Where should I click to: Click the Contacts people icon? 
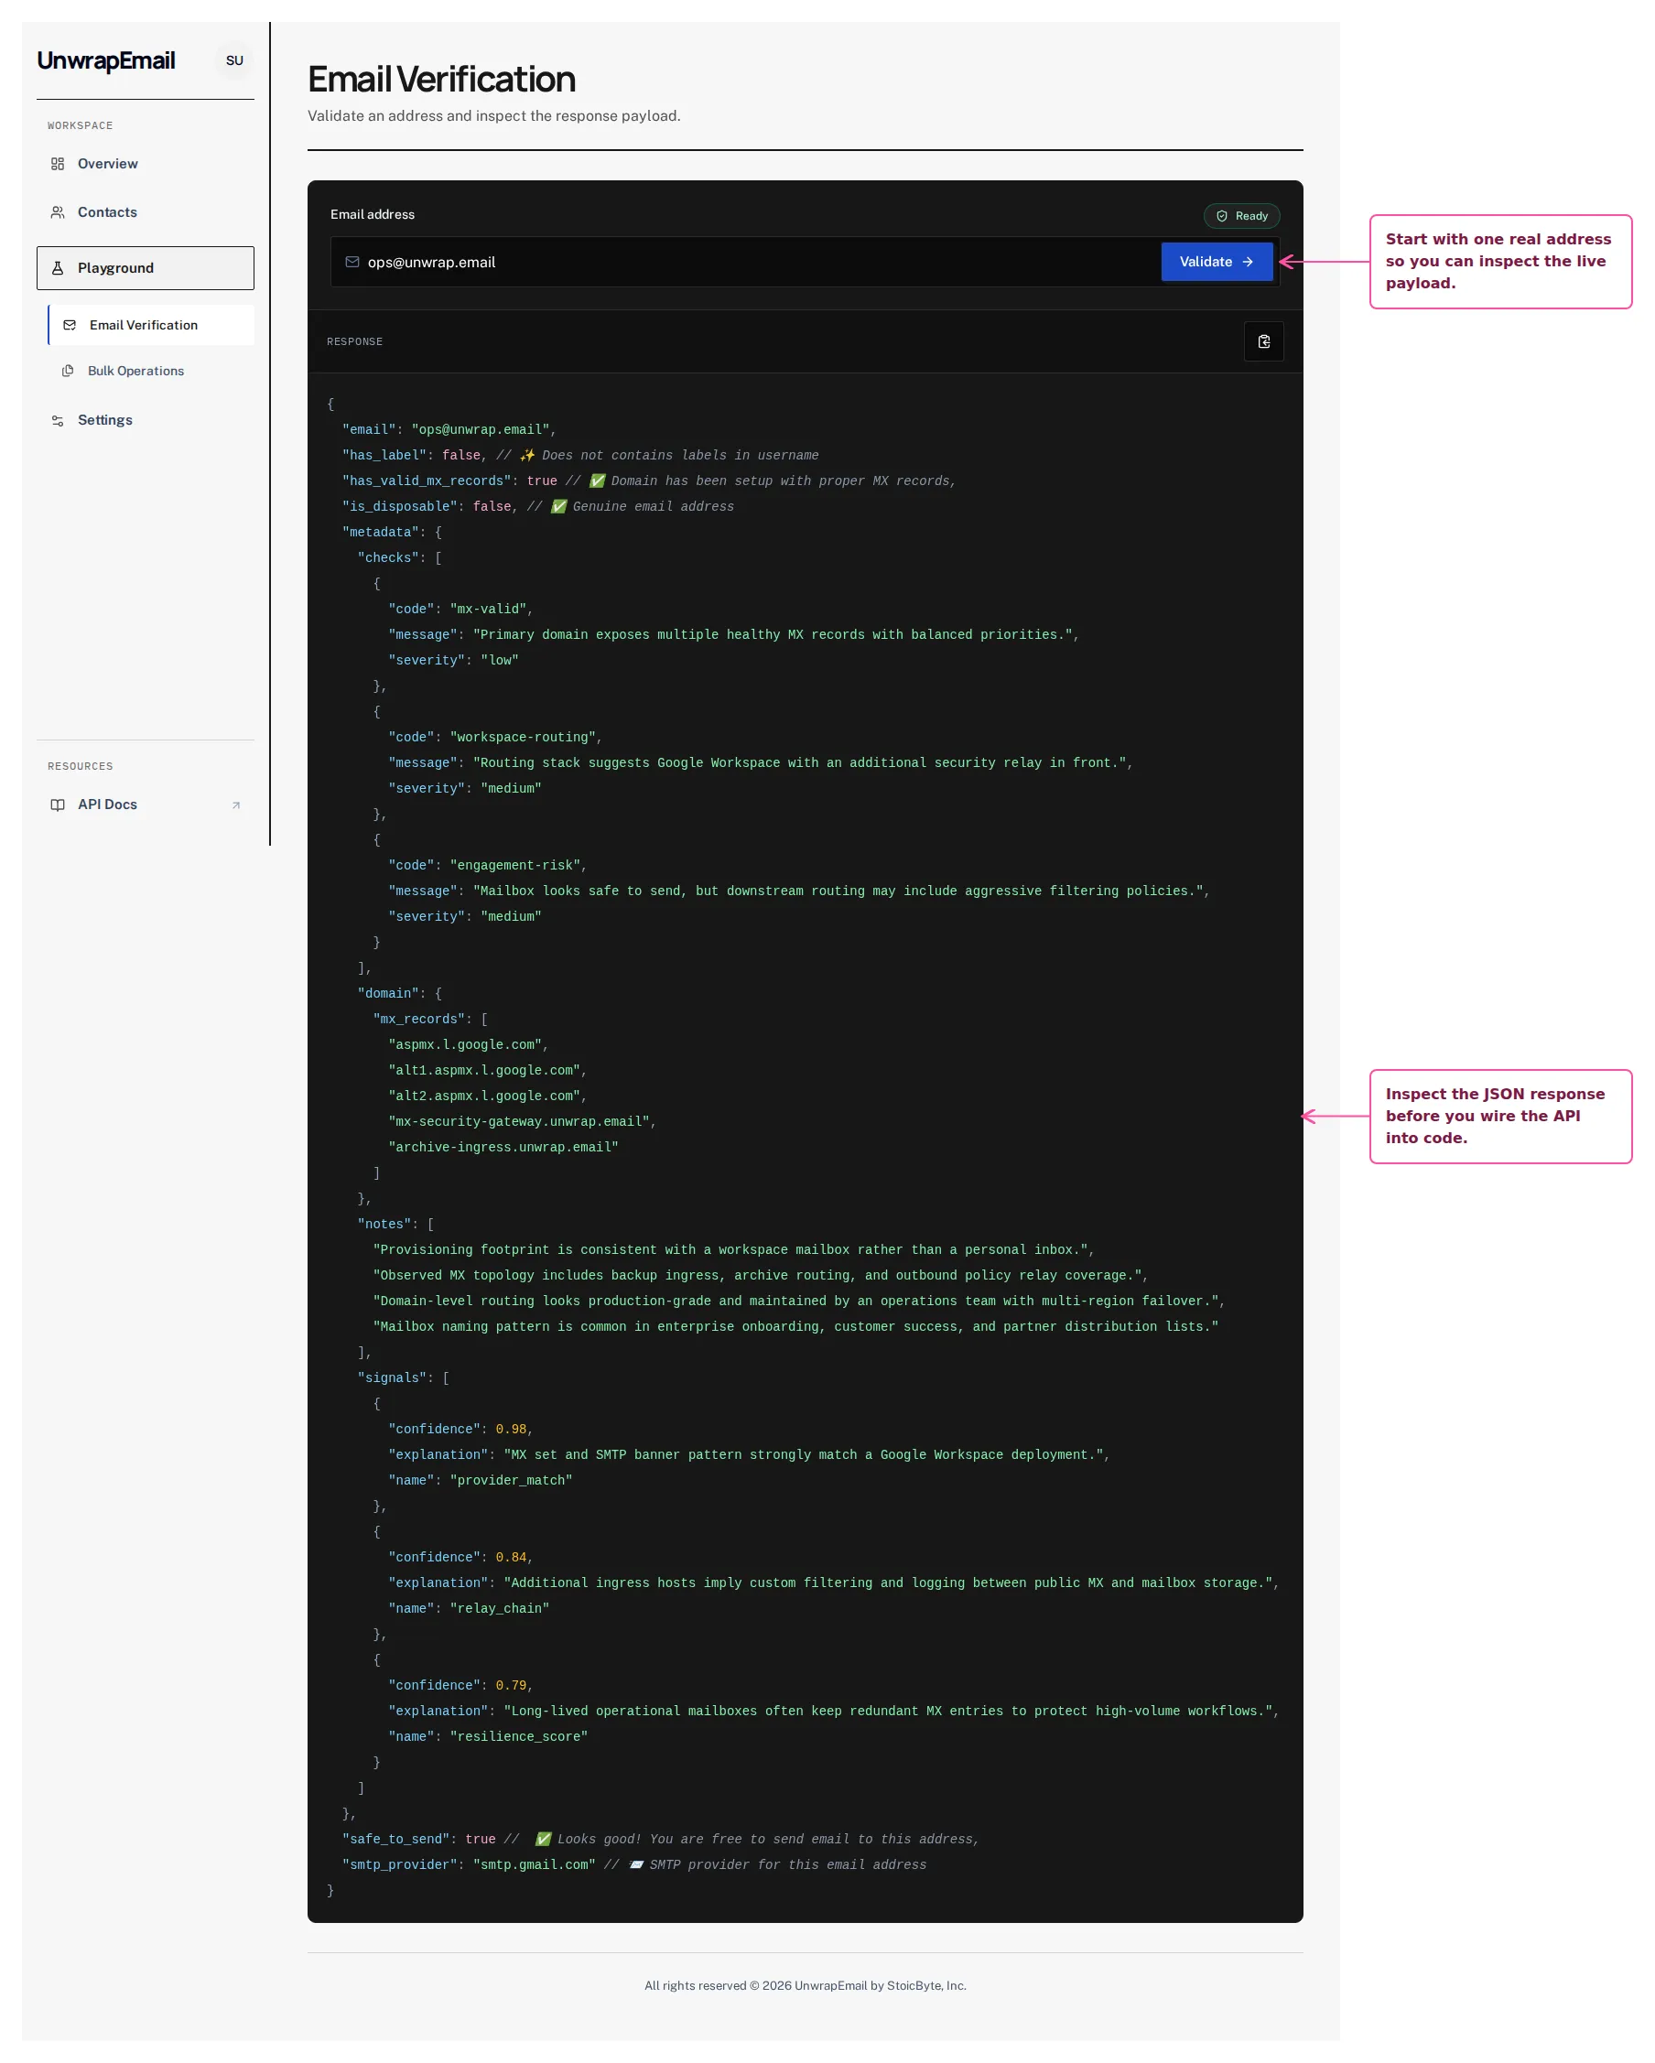[58, 212]
